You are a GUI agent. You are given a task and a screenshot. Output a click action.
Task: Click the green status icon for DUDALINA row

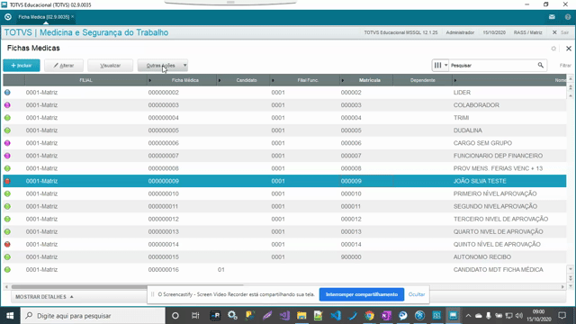[x=7, y=130]
